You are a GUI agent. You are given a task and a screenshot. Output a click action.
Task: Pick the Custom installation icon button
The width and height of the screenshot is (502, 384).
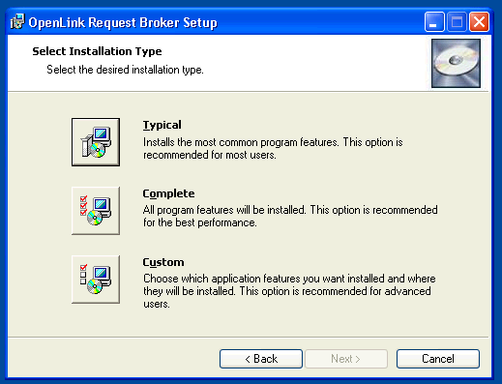(96, 280)
